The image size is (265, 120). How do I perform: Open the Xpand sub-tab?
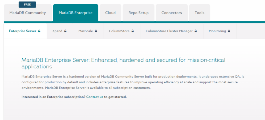60,31
